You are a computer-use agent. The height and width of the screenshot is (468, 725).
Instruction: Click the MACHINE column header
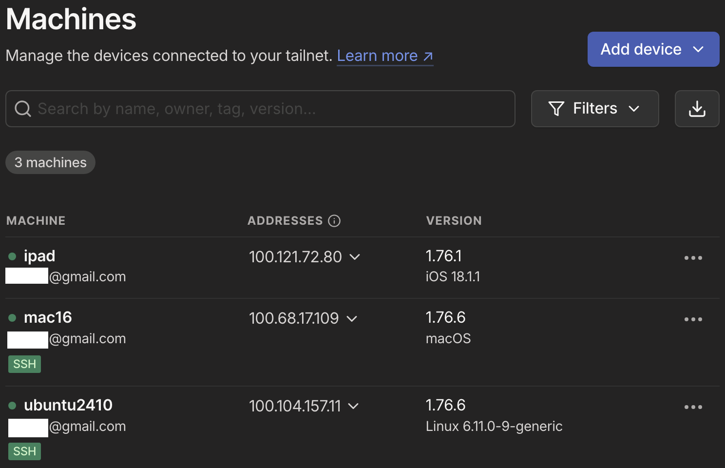coord(36,221)
